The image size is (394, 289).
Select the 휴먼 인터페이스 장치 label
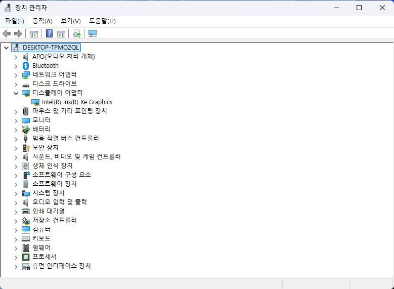click(61, 266)
